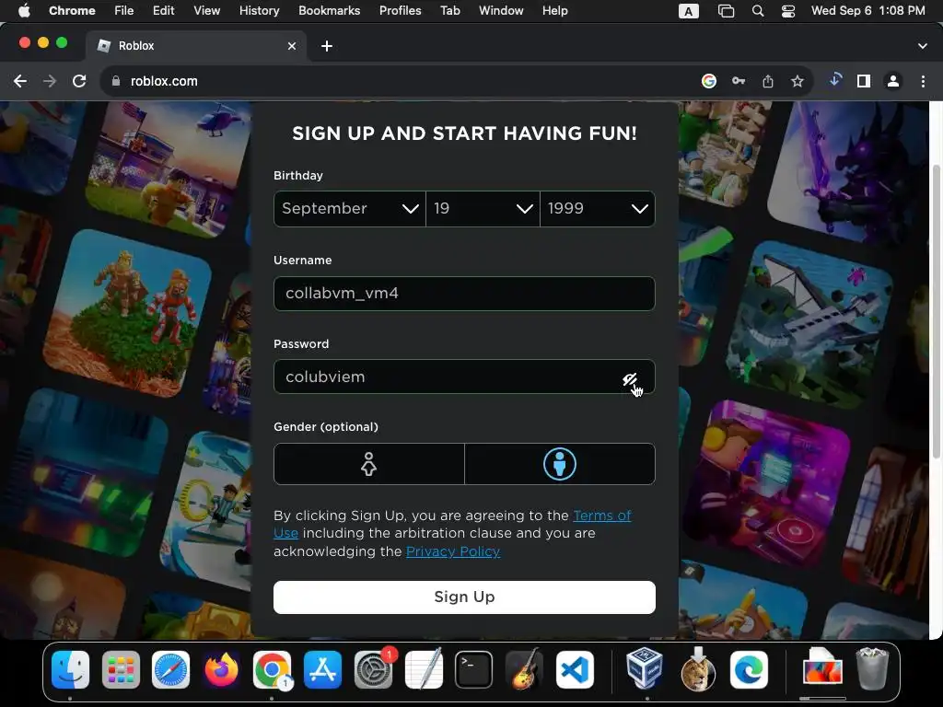Open VirtualBox from the dock
This screenshot has height=707, width=943.
click(x=644, y=668)
